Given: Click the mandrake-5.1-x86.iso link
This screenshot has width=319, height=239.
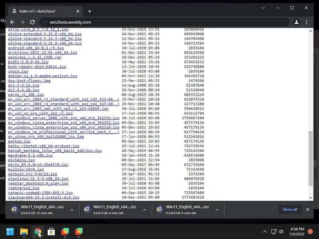Looking at the screenshot, I should click(x=30, y=156).
